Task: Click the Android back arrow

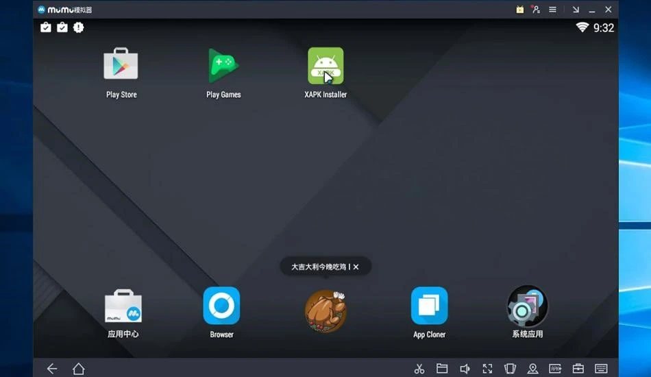Action: tap(52, 368)
